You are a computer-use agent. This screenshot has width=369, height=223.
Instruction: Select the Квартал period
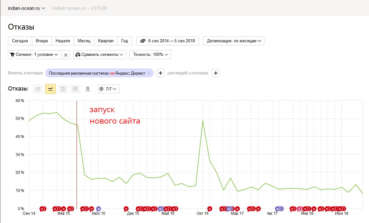(x=106, y=41)
